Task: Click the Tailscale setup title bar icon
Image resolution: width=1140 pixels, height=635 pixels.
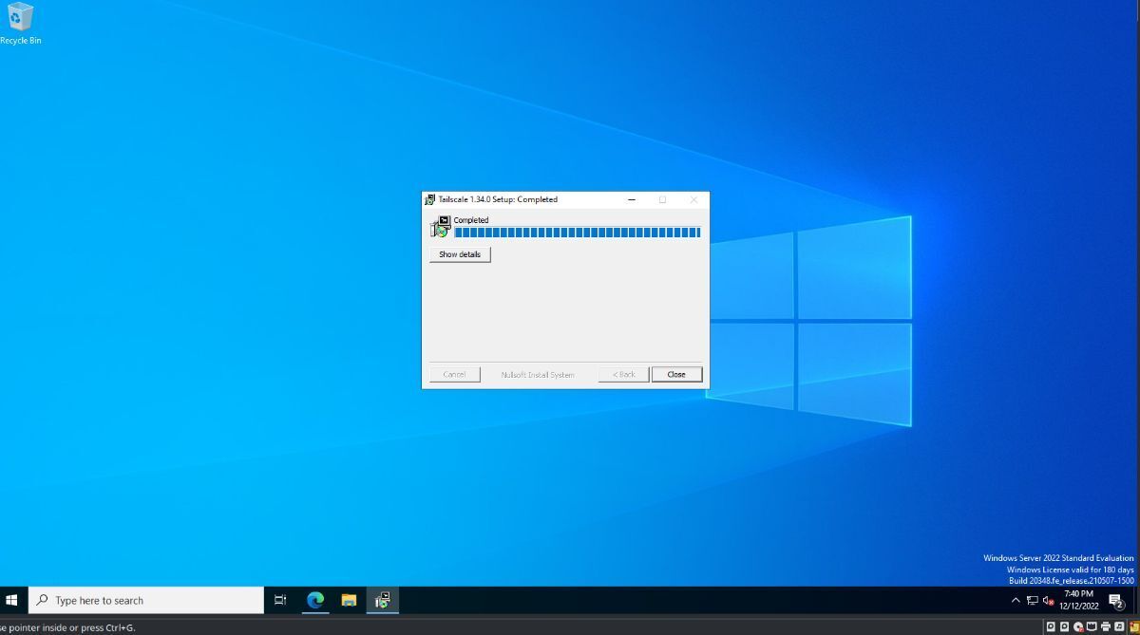Action: point(430,199)
